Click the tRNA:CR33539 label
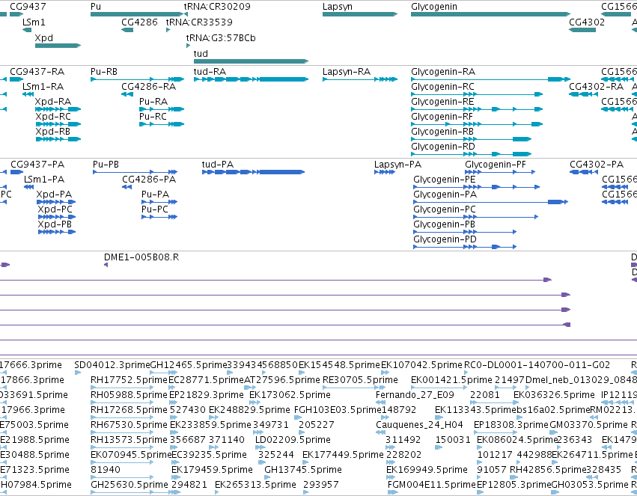This screenshot has width=637, height=496. click(199, 22)
